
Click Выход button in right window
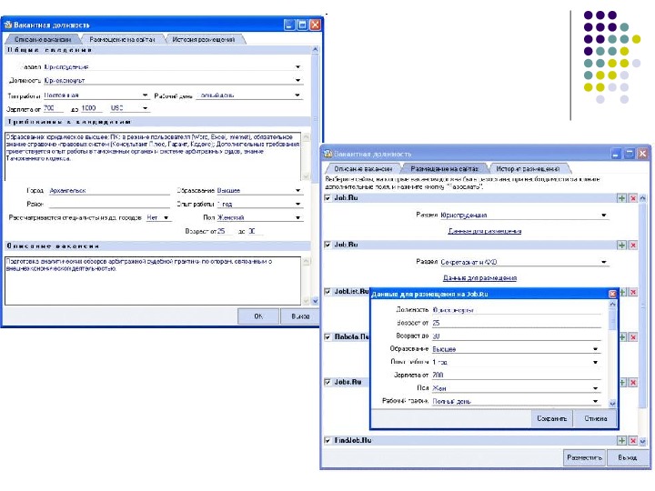point(628,457)
